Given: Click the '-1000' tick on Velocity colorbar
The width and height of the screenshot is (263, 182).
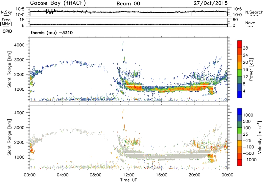Looking at the screenshot, I should (x=250, y=160).
